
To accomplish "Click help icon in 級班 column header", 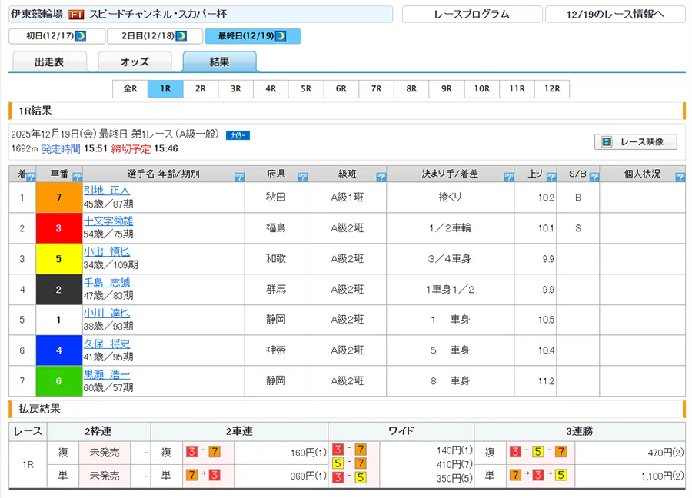I will click(x=380, y=178).
